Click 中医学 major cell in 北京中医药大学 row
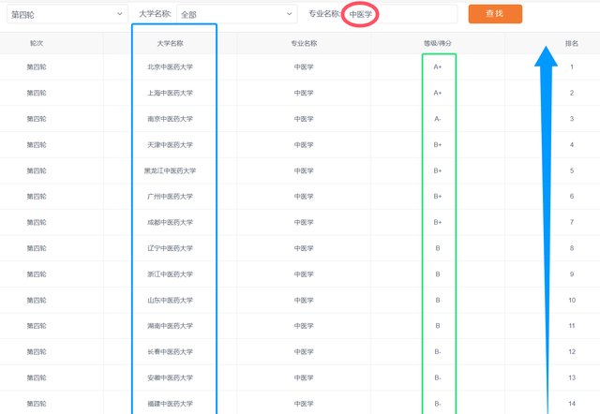 pos(304,67)
